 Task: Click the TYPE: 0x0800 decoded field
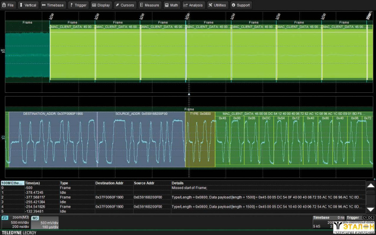pyautogui.click(x=200, y=114)
